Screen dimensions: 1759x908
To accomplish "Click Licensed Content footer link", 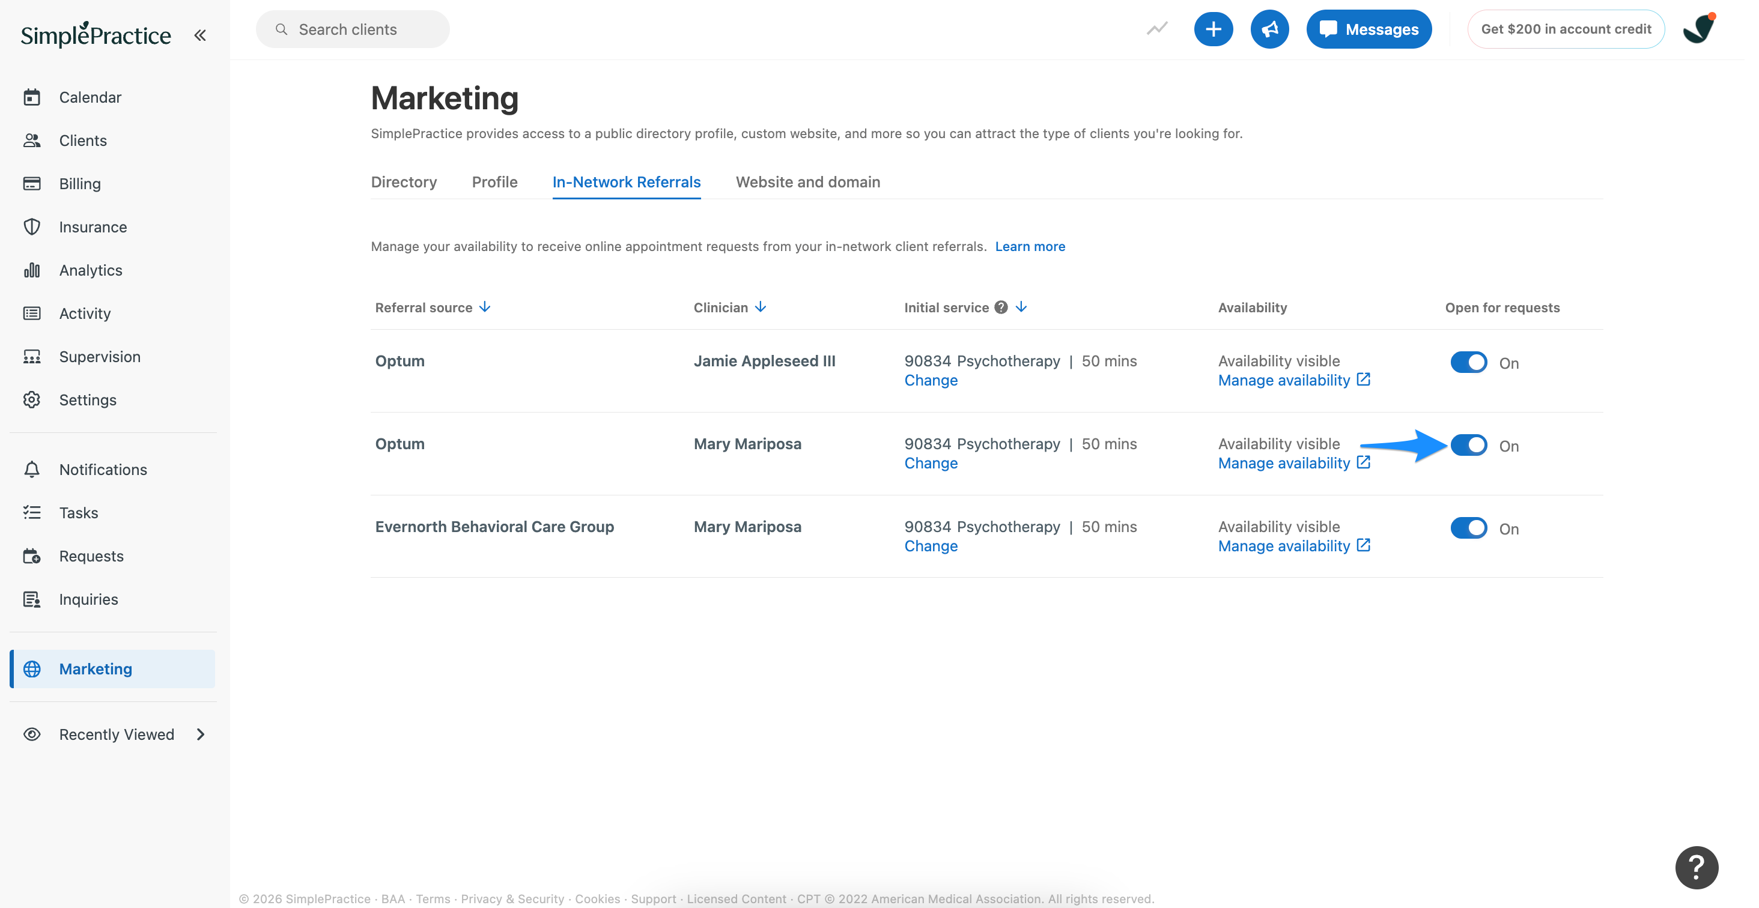I will pyautogui.click(x=736, y=898).
